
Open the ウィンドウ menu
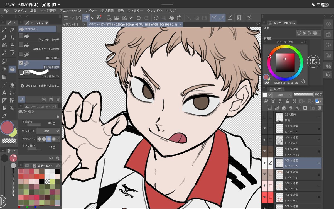click(x=154, y=11)
